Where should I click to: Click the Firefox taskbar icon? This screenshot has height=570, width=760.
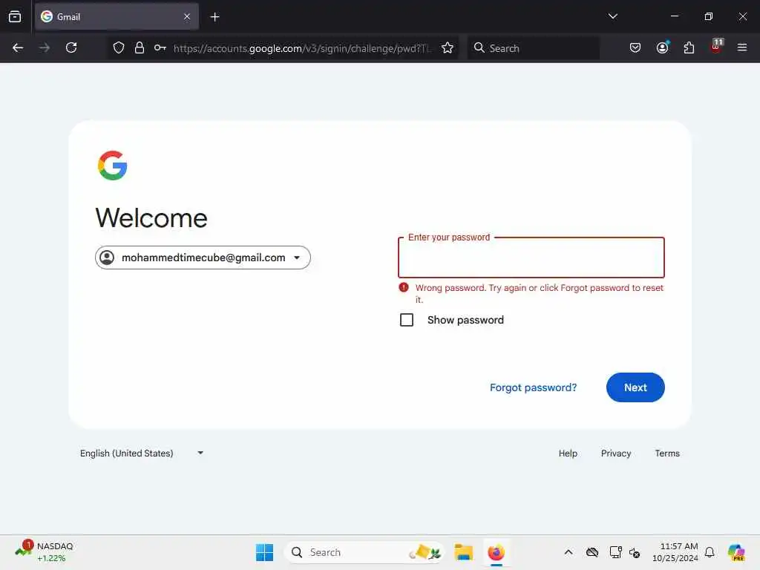click(497, 552)
